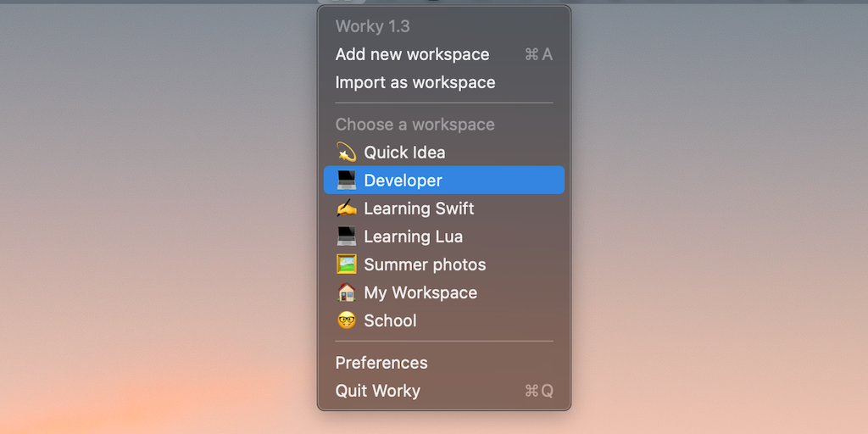Screen dimensions: 868x434
Task: Click the nerd face icon beside School
Action: [346, 320]
